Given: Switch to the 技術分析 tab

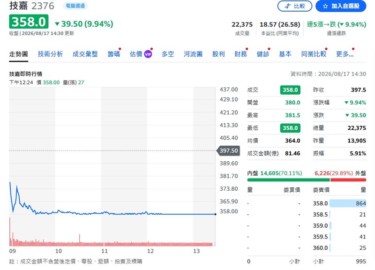Looking at the screenshot, I should coord(50,54).
